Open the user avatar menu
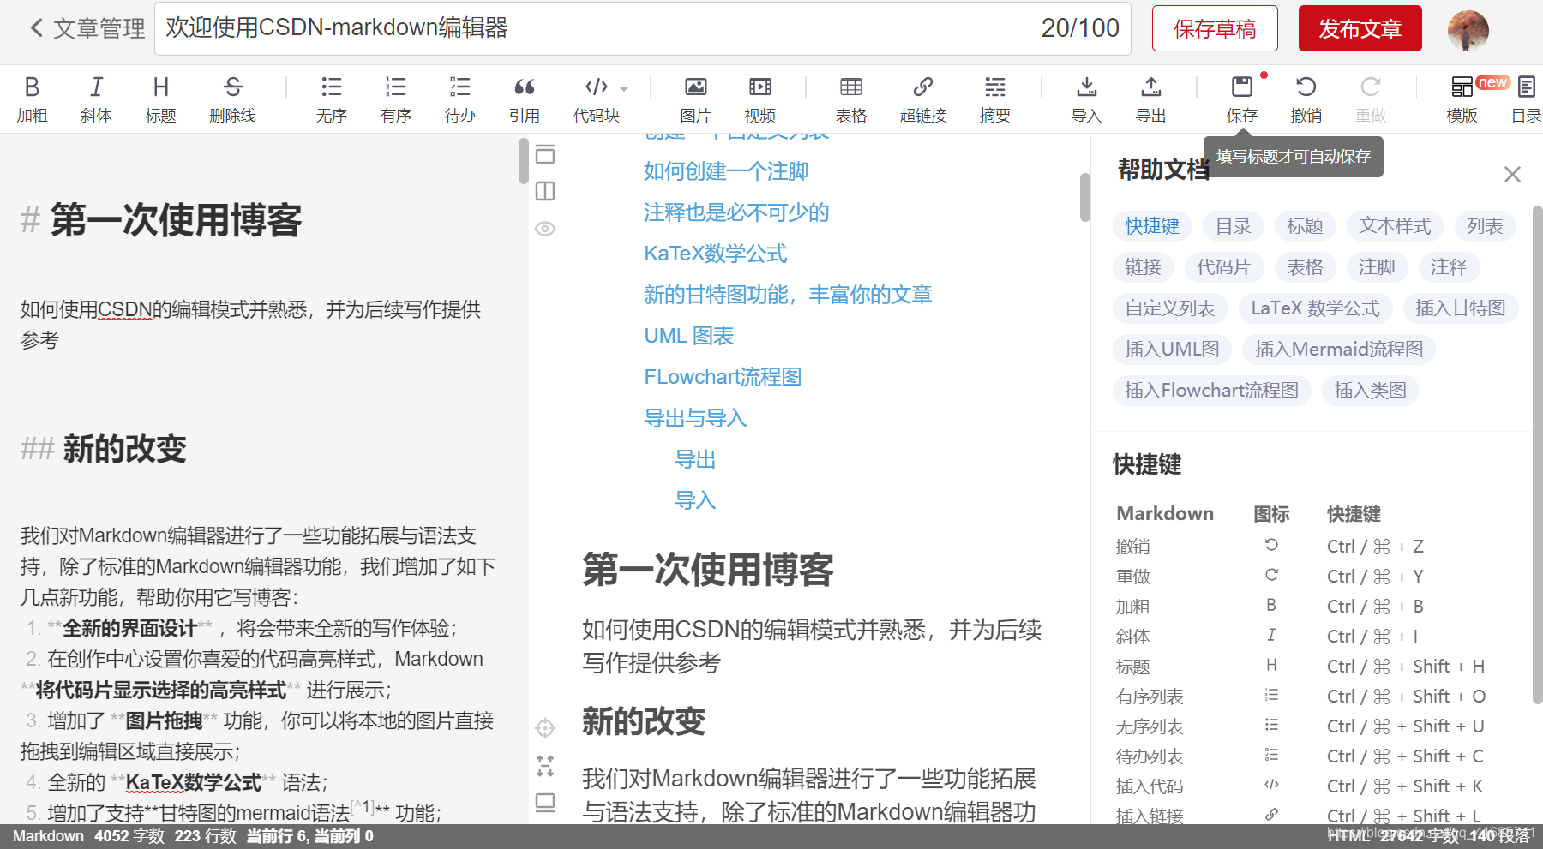 1468,31
